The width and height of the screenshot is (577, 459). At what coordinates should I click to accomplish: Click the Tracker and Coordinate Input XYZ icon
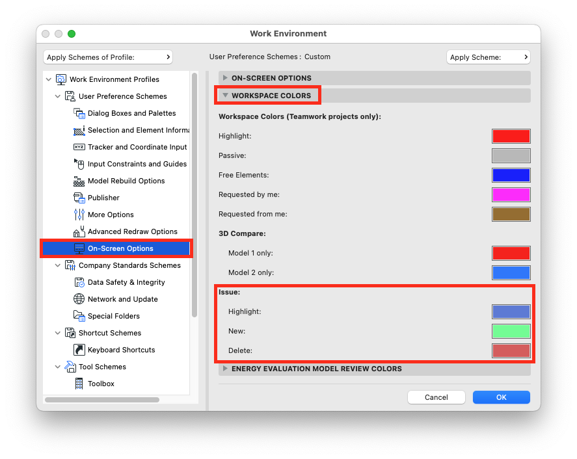[79, 147]
